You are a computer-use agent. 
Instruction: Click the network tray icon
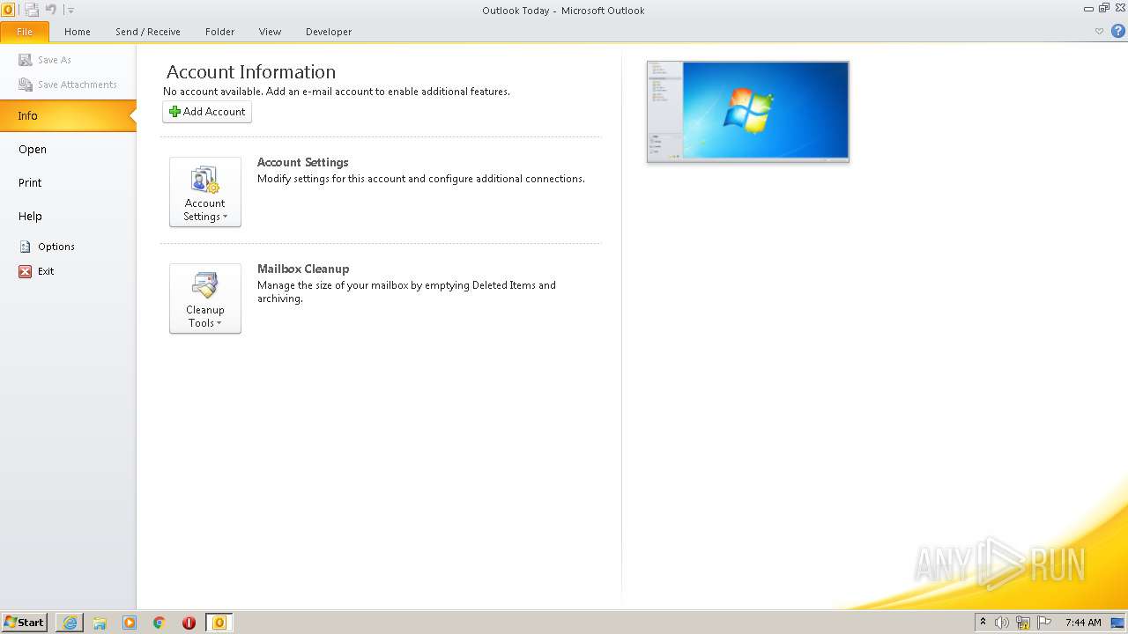click(x=1023, y=623)
